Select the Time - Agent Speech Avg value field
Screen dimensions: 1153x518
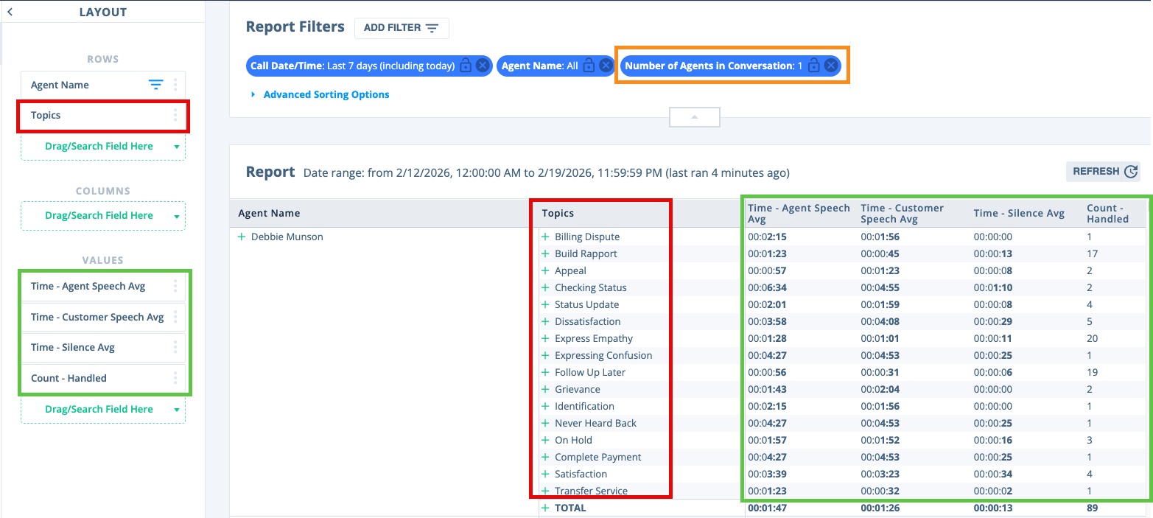103,286
